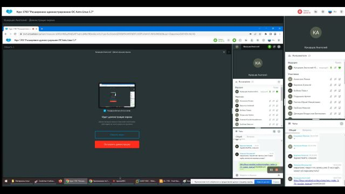The width and height of the screenshot is (345, 194).
Task: Pop out the Пользователи panel in the right sidebar
Action: click(x=309, y=56)
